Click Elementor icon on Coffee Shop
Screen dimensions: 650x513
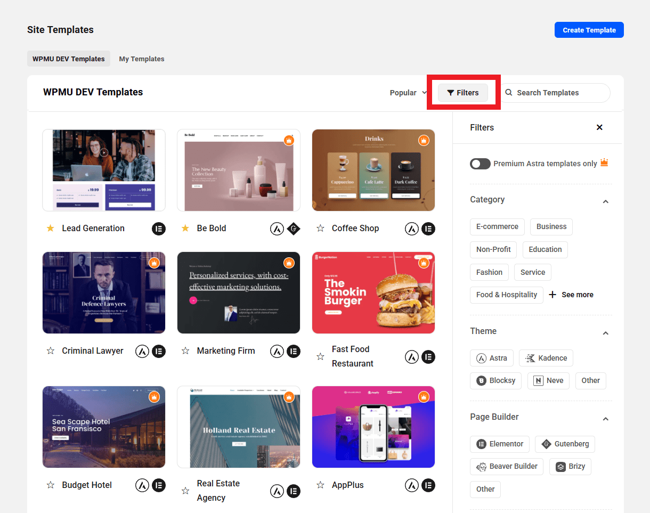click(428, 229)
